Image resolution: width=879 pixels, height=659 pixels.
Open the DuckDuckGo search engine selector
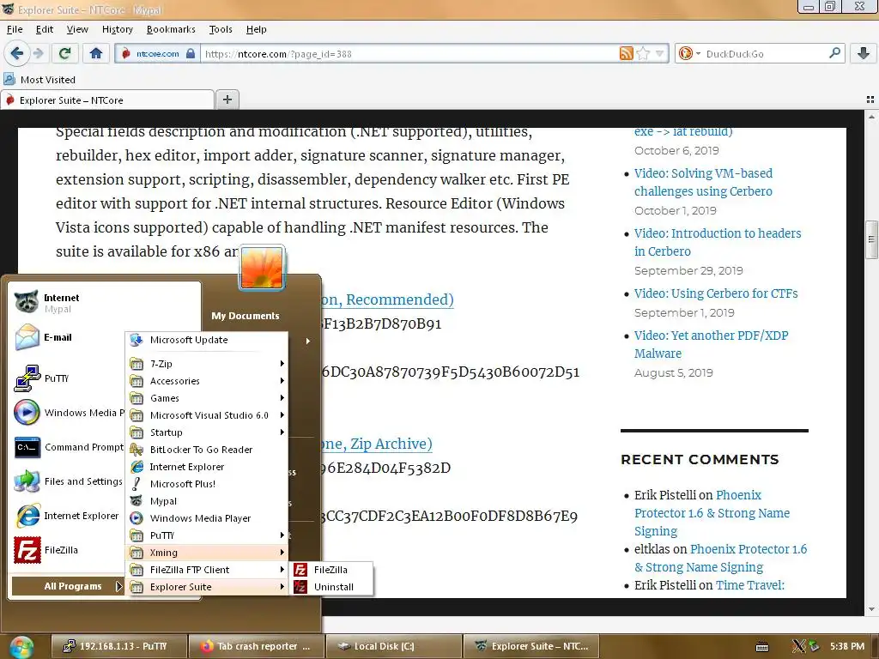tap(689, 54)
